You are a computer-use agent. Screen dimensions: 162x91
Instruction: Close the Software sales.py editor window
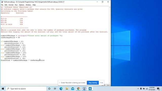pos(108,2)
